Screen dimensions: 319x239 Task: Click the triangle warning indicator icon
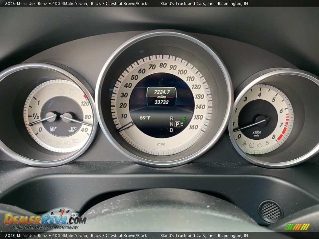point(60,90)
